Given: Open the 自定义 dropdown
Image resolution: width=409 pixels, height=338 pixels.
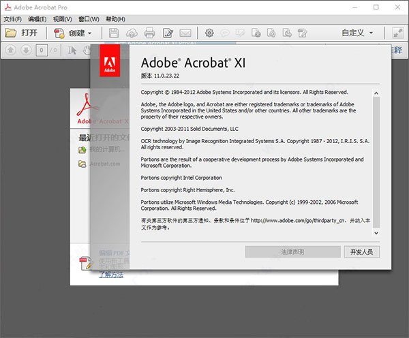Looking at the screenshot, I should (x=357, y=33).
